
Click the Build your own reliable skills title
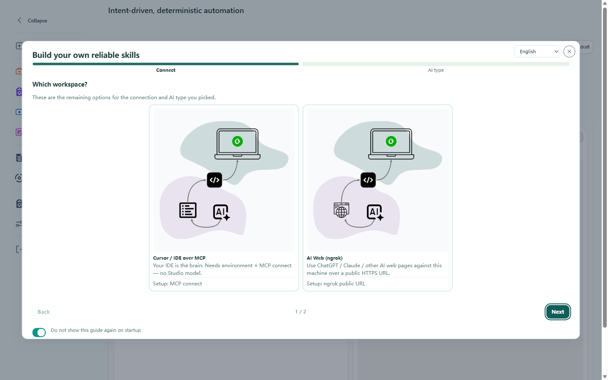pyautogui.click(x=86, y=55)
